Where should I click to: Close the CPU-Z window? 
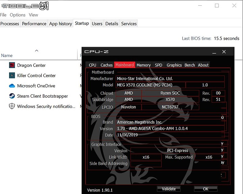click(x=224, y=52)
